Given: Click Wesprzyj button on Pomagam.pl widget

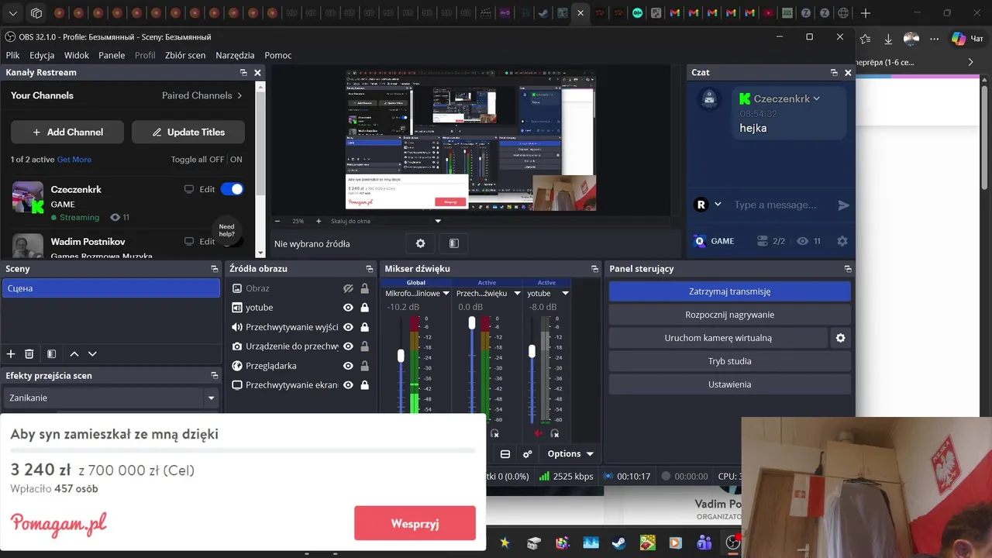Looking at the screenshot, I should tap(415, 523).
